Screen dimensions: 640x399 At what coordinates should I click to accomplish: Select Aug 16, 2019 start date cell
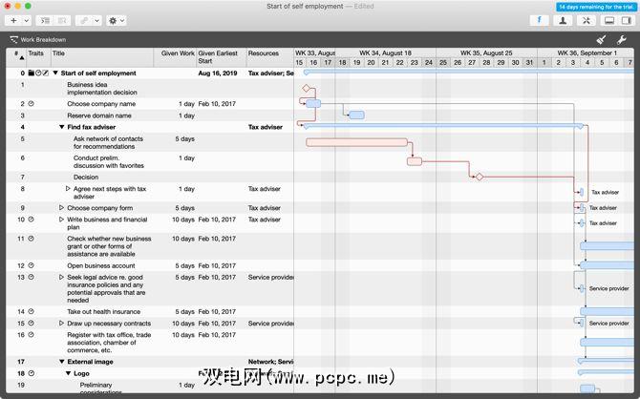(x=218, y=73)
